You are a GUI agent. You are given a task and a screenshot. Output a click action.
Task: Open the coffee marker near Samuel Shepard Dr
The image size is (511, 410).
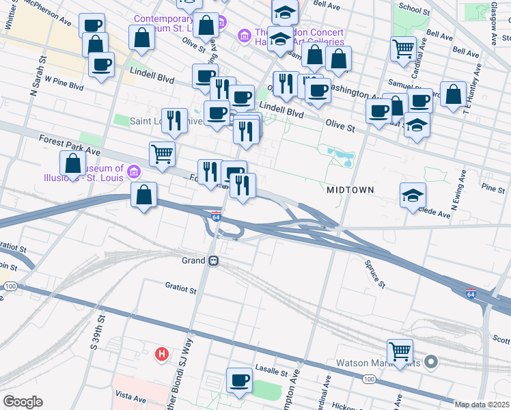point(419,102)
